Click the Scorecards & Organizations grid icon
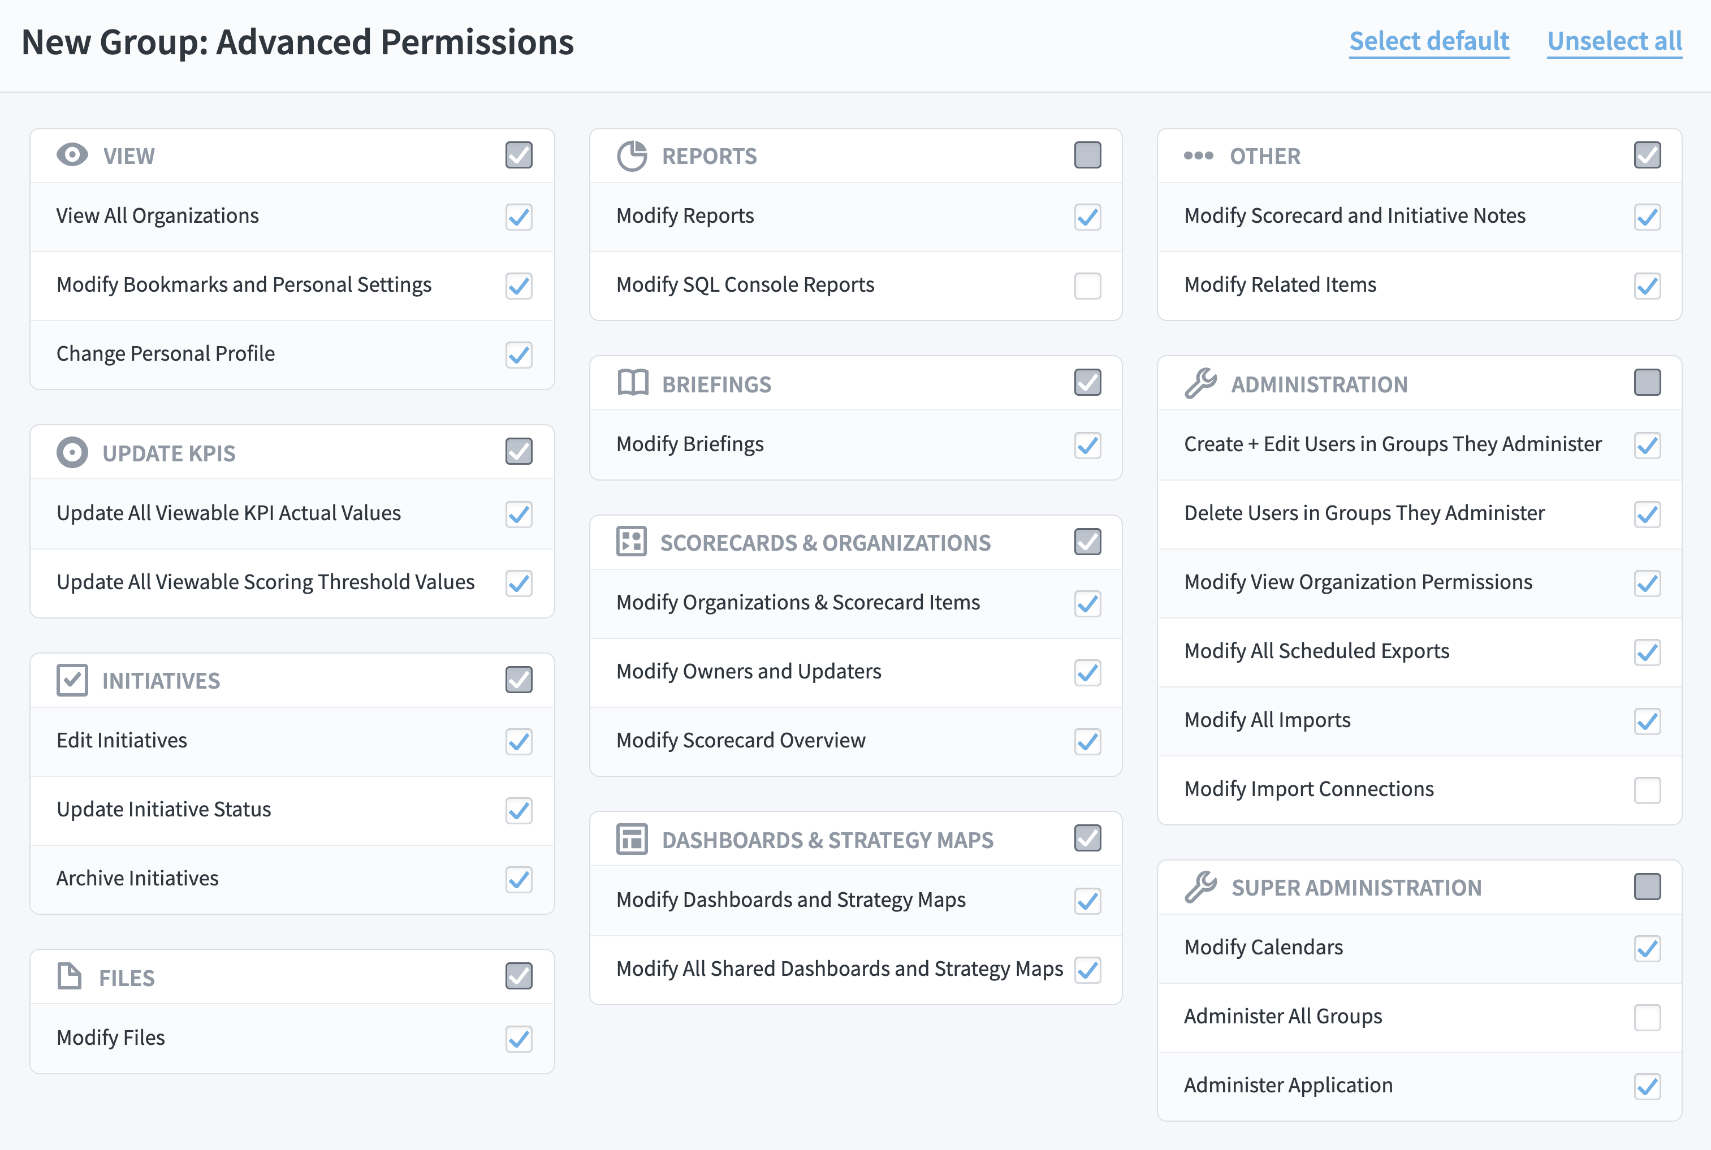Image resolution: width=1711 pixels, height=1150 pixels. (630, 541)
